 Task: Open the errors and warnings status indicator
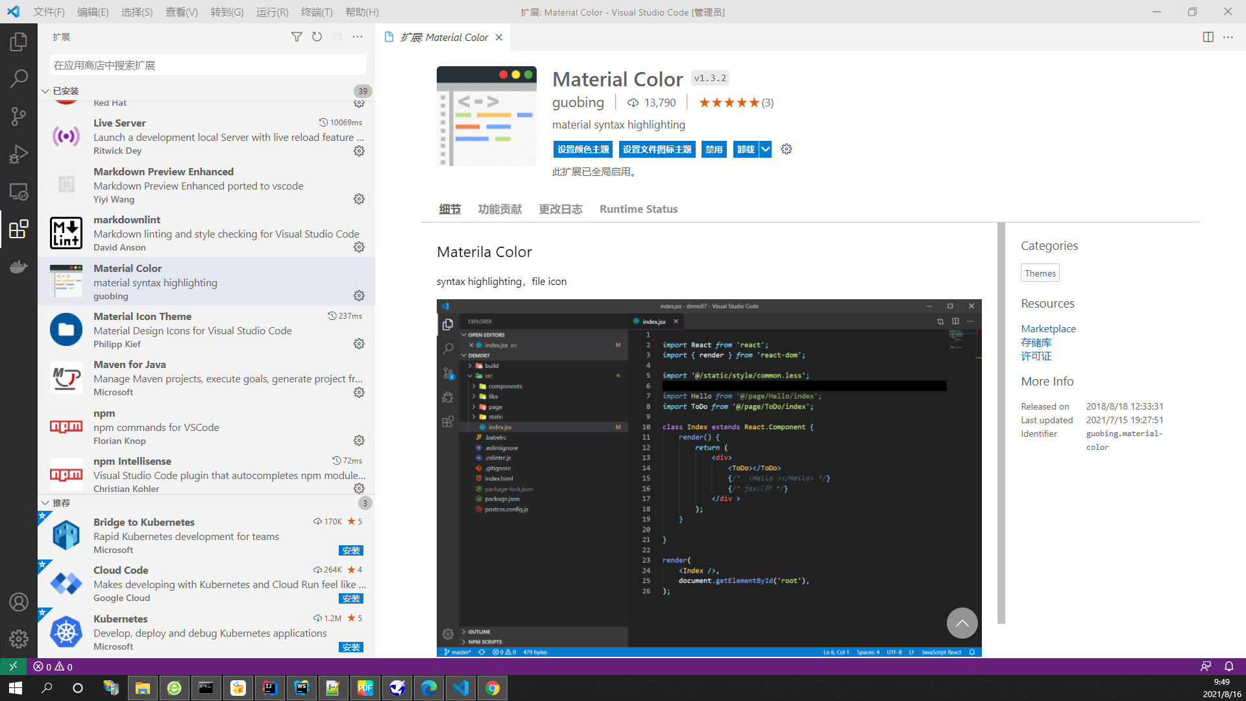(x=53, y=667)
